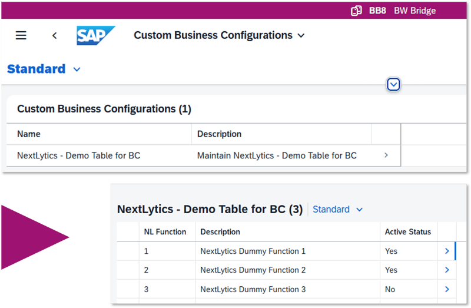
Task: Click the SAP logo
Action: (x=95, y=35)
